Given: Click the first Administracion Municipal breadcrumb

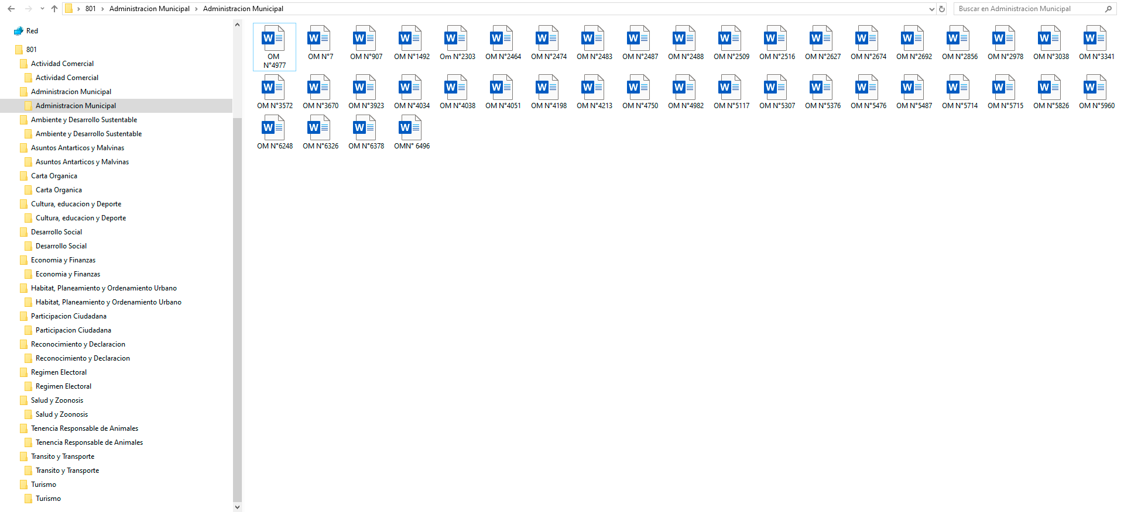Looking at the screenshot, I should (x=149, y=9).
